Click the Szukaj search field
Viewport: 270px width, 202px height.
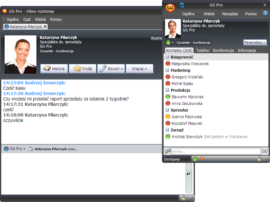tap(216, 151)
